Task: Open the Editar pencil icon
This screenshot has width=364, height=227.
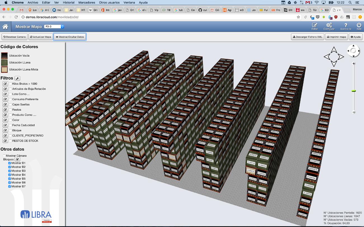Action: [315, 26]
